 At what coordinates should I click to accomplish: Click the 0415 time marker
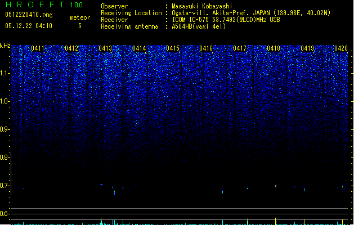click(173, 48)
